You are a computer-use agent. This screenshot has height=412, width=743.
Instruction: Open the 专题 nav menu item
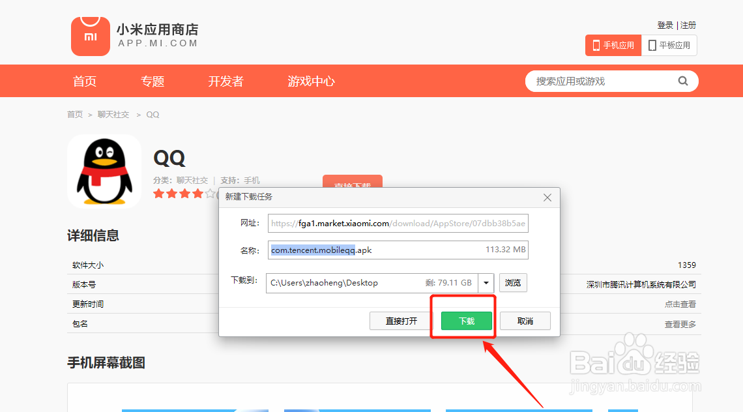(153, 81)
